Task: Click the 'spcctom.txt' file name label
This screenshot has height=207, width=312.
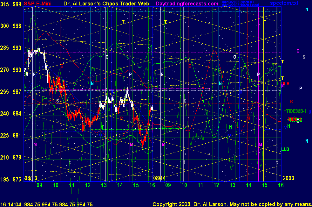Action: coord(284,3)
